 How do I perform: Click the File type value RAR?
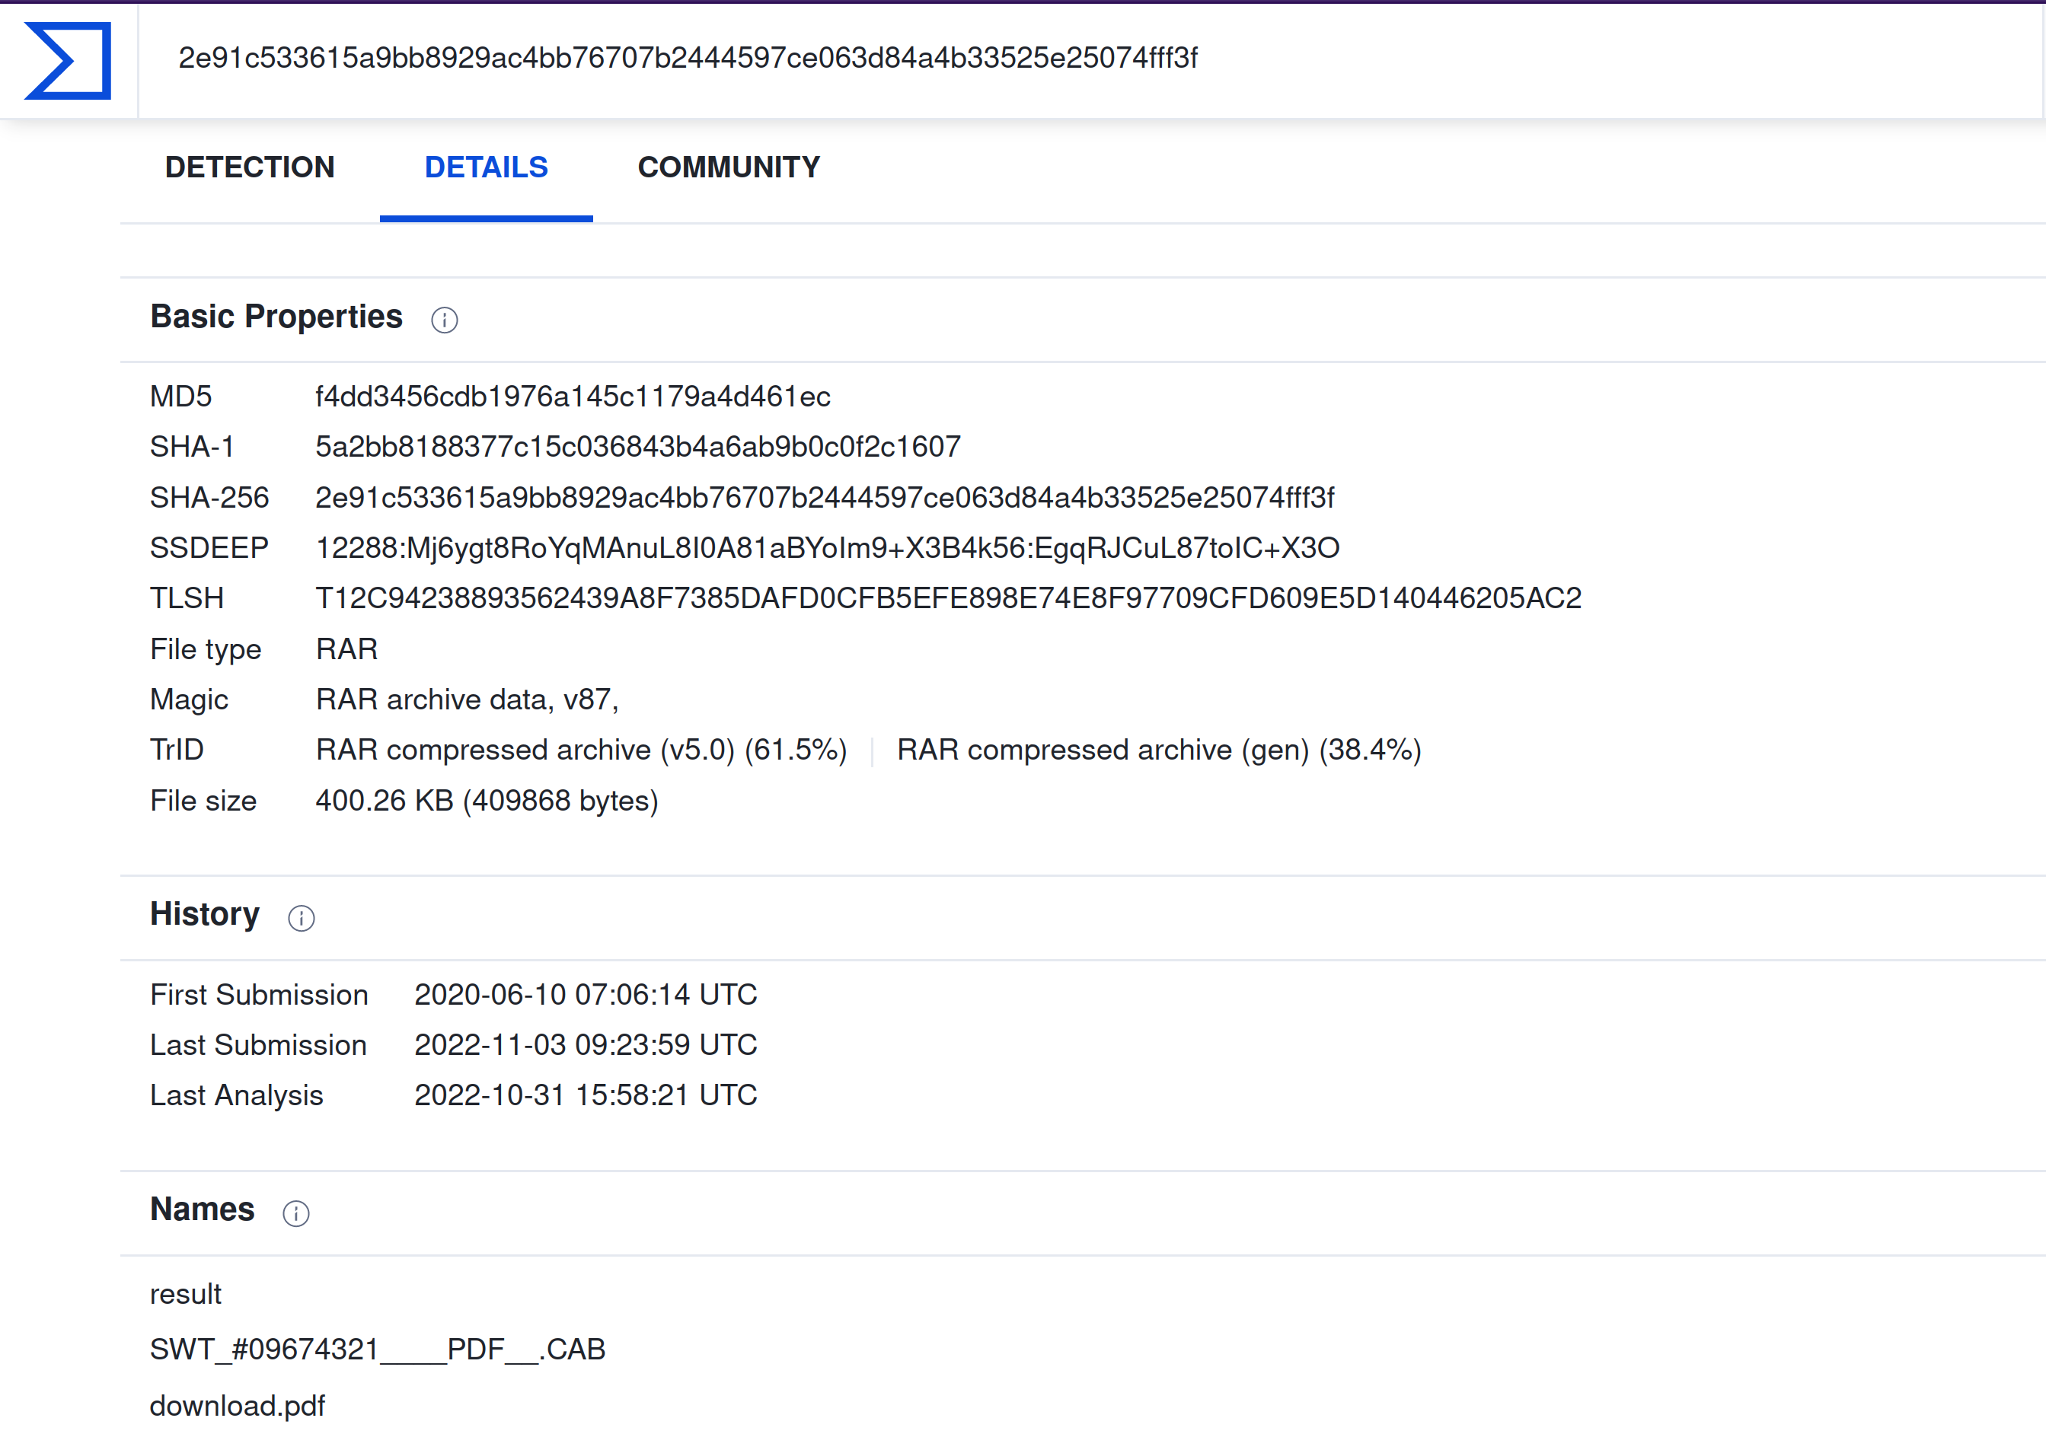[x=346, y=648]
